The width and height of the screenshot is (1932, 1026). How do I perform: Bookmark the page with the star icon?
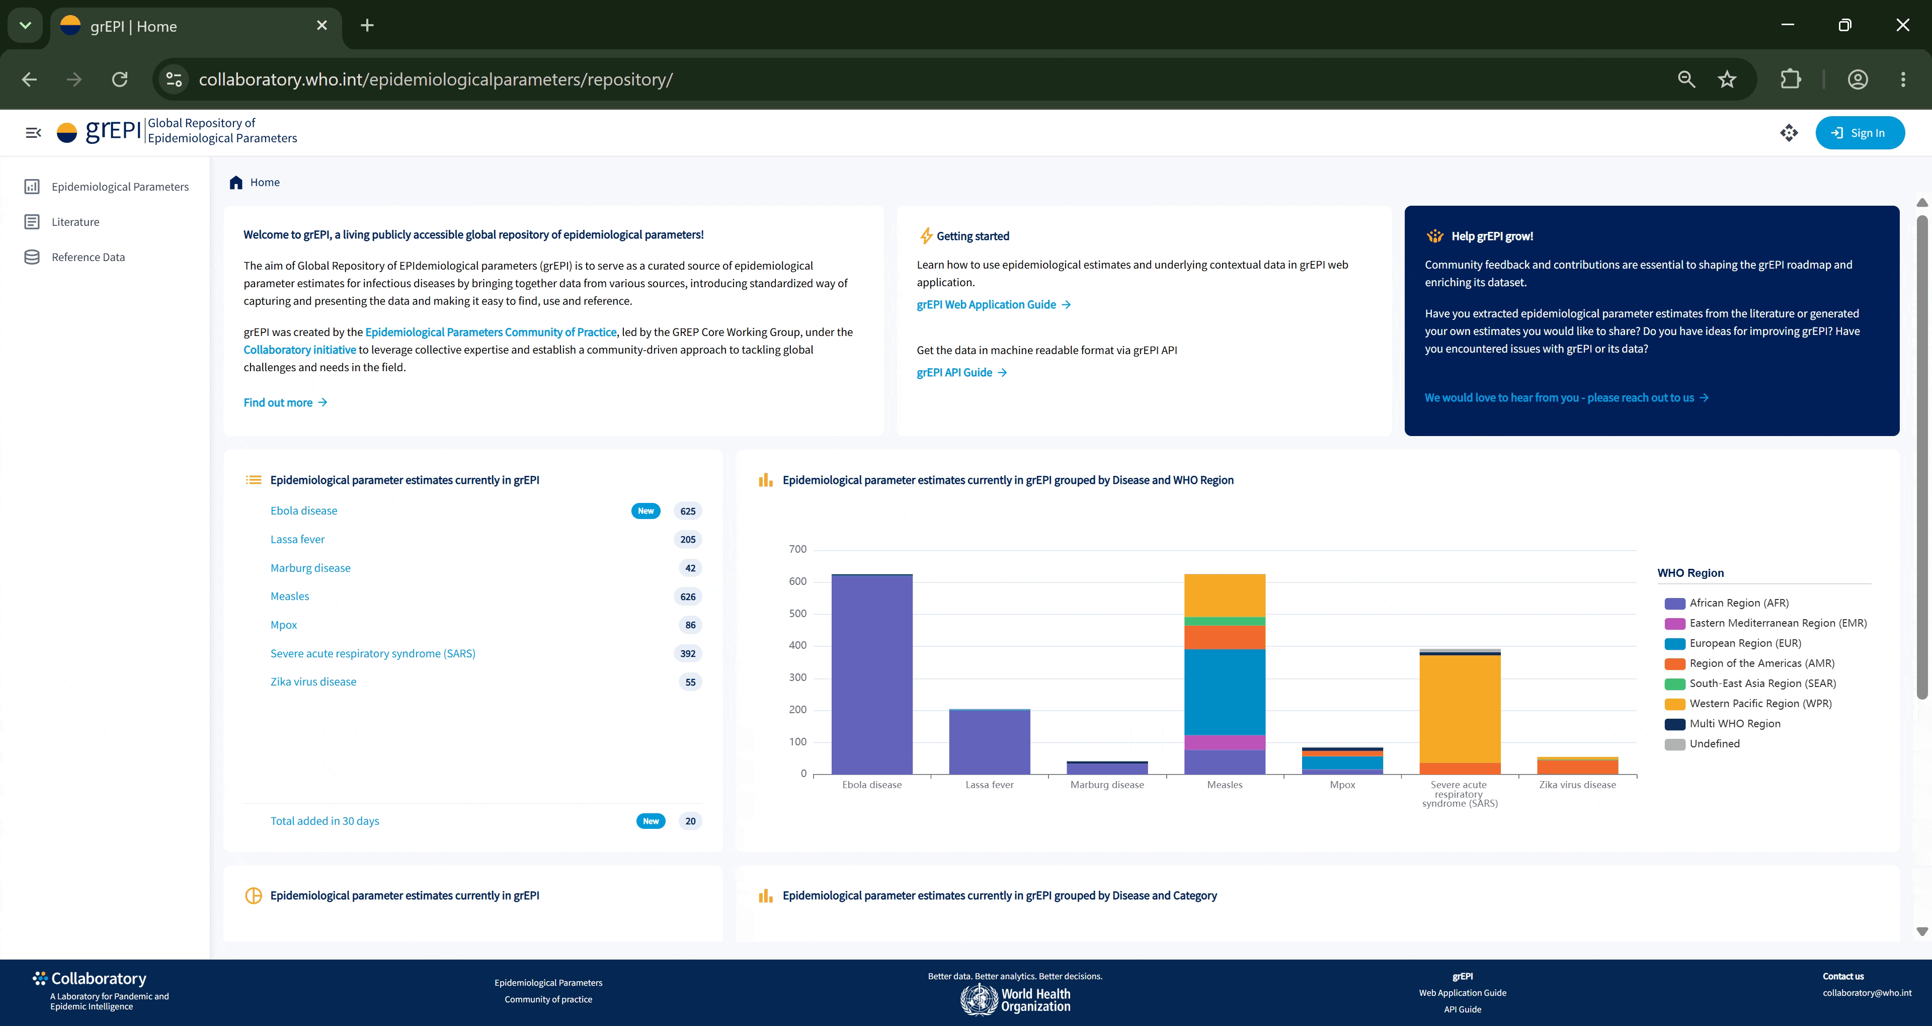pyautogui.click(x=1727, y=79)
